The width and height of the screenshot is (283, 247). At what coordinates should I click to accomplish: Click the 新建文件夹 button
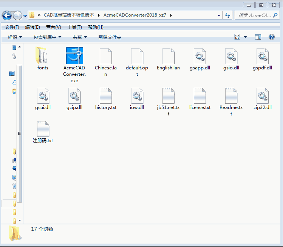110,37
